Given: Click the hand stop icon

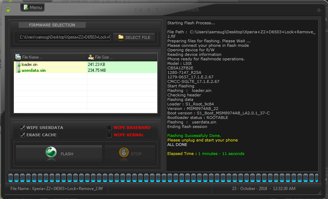Looking at the screenshot, I should (x=124, y=153).
